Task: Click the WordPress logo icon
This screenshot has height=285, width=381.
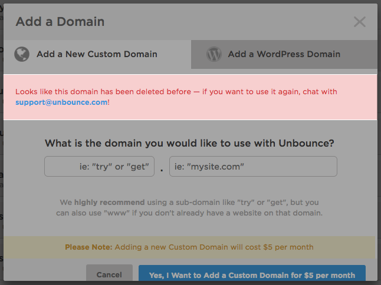Action: click(214, 54)
